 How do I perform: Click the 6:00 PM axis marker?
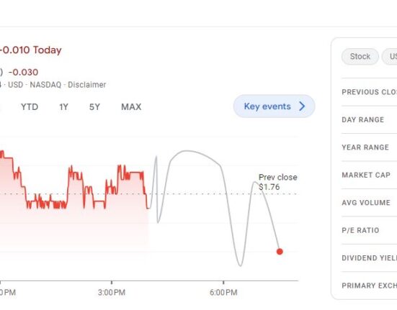[x=223, y=293]
